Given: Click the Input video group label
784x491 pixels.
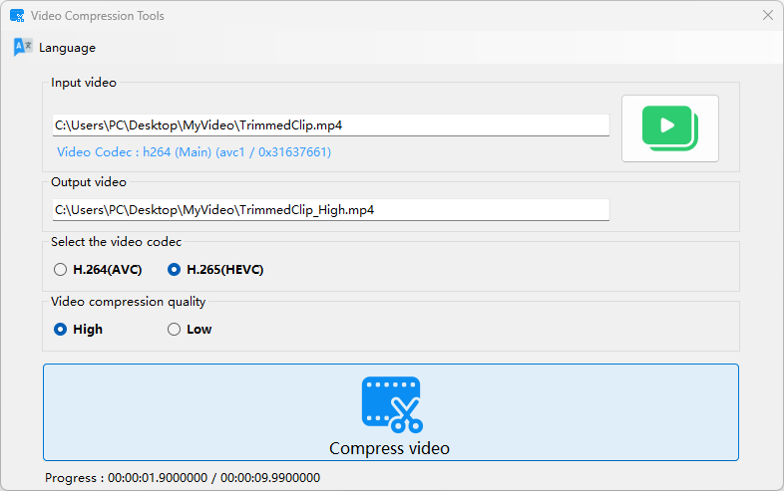Looking at the screenshot, I should click(x=84, y=83).
